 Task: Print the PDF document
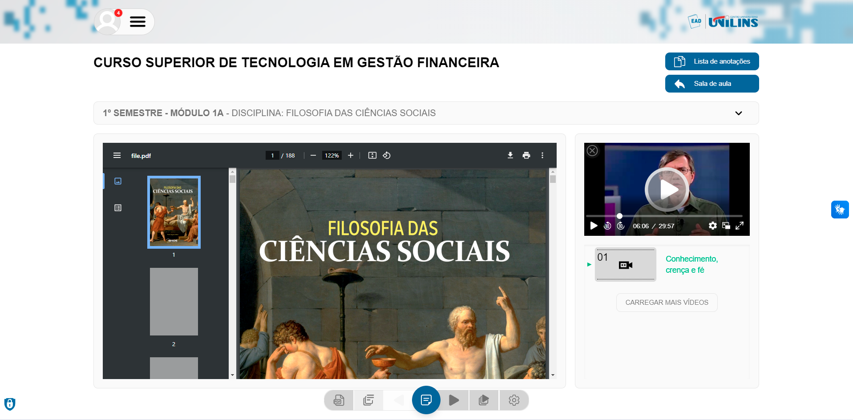pos(526,155)
